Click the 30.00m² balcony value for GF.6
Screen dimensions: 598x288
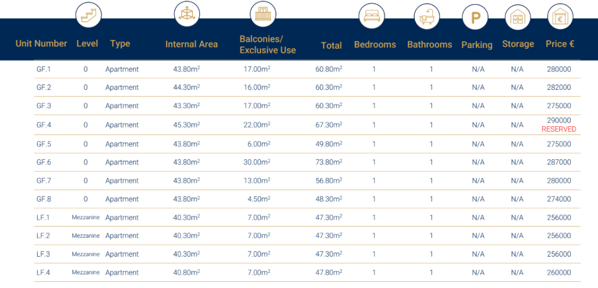(256, 162)
